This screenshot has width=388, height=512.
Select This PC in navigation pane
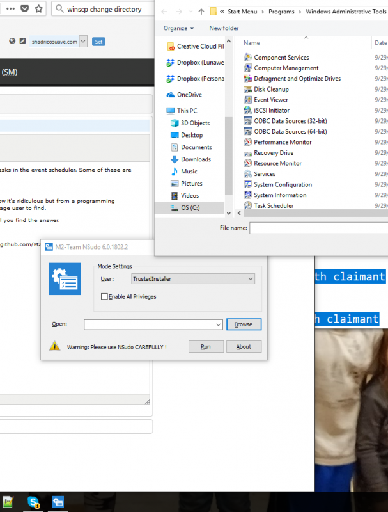point(182,111)
